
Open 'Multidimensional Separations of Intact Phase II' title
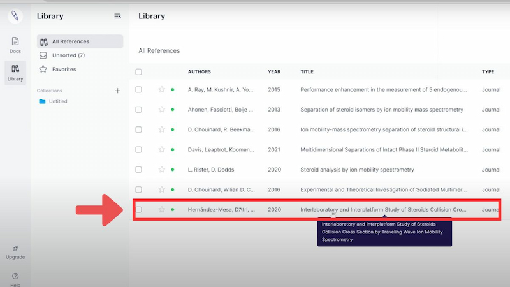pyautogui.click(x=384, y=150)
